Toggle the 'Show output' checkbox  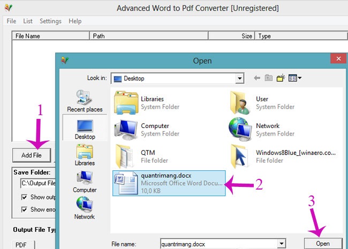[24, 197]
